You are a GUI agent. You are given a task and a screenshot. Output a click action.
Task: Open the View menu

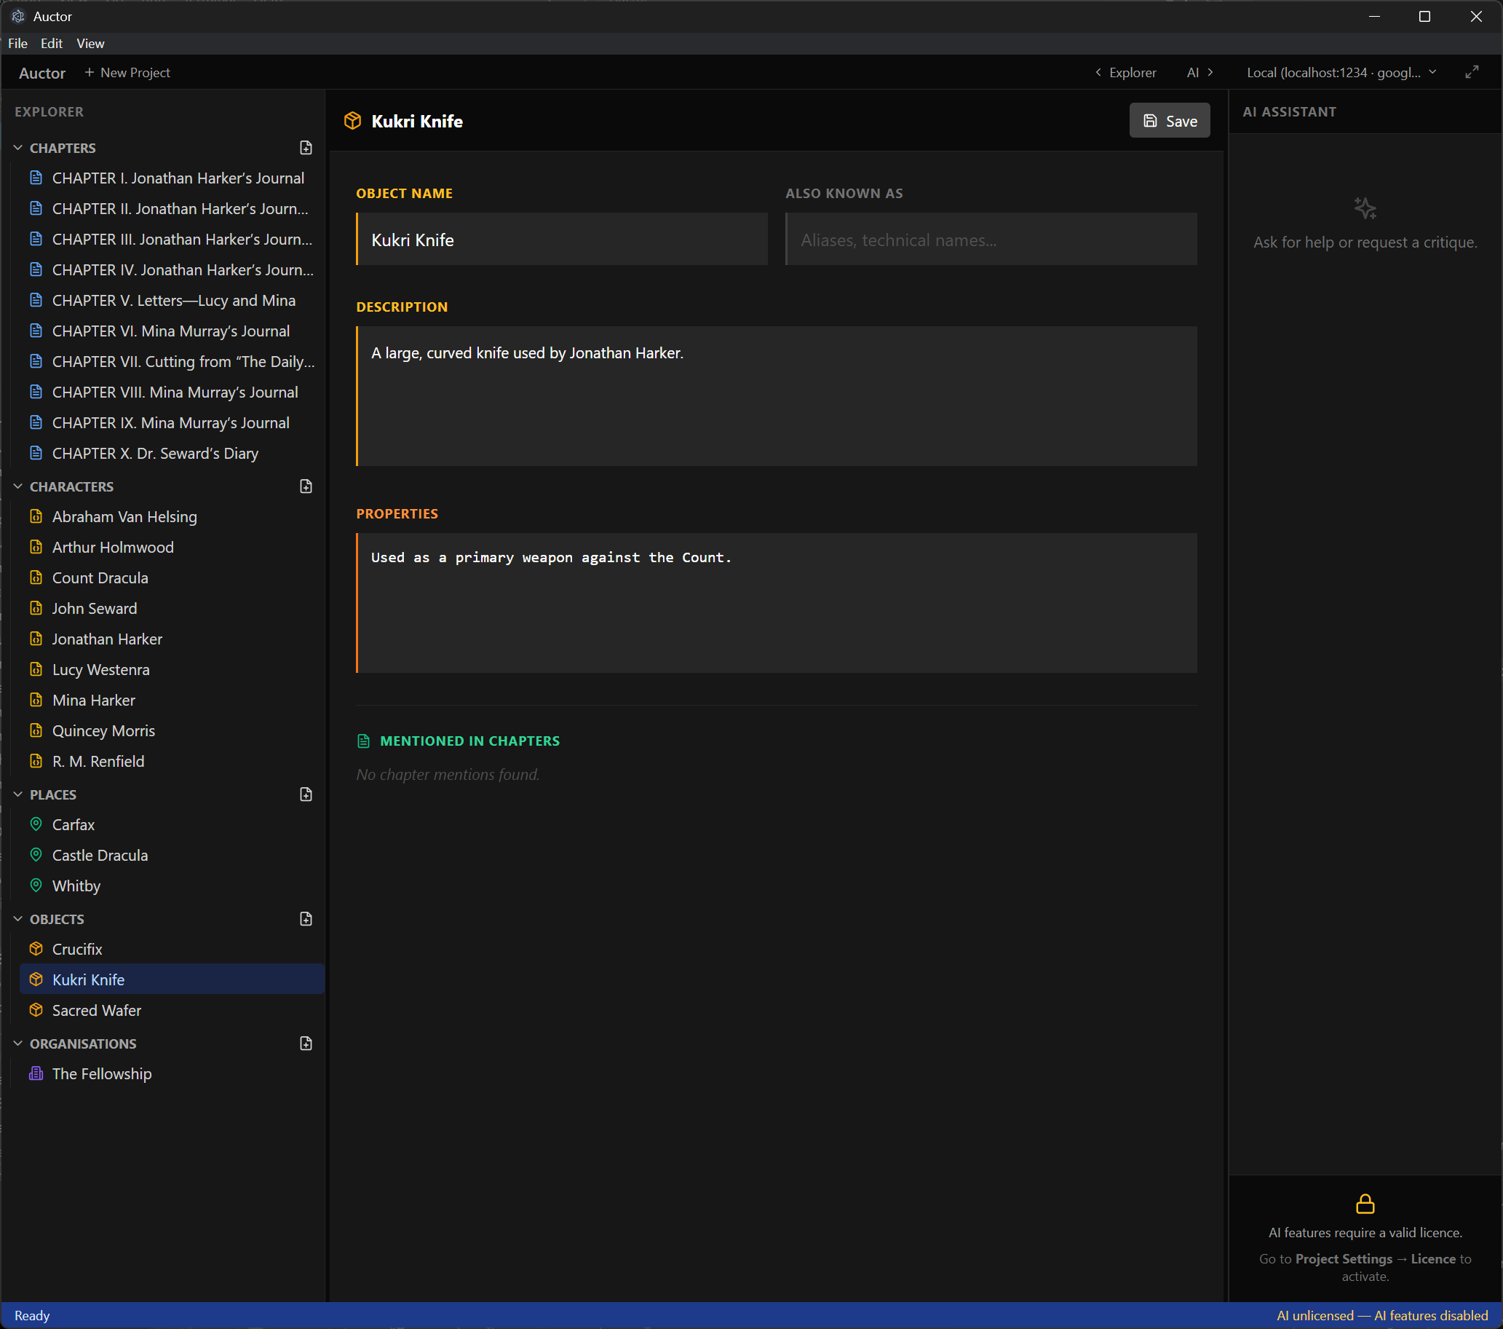pos(90,44)
